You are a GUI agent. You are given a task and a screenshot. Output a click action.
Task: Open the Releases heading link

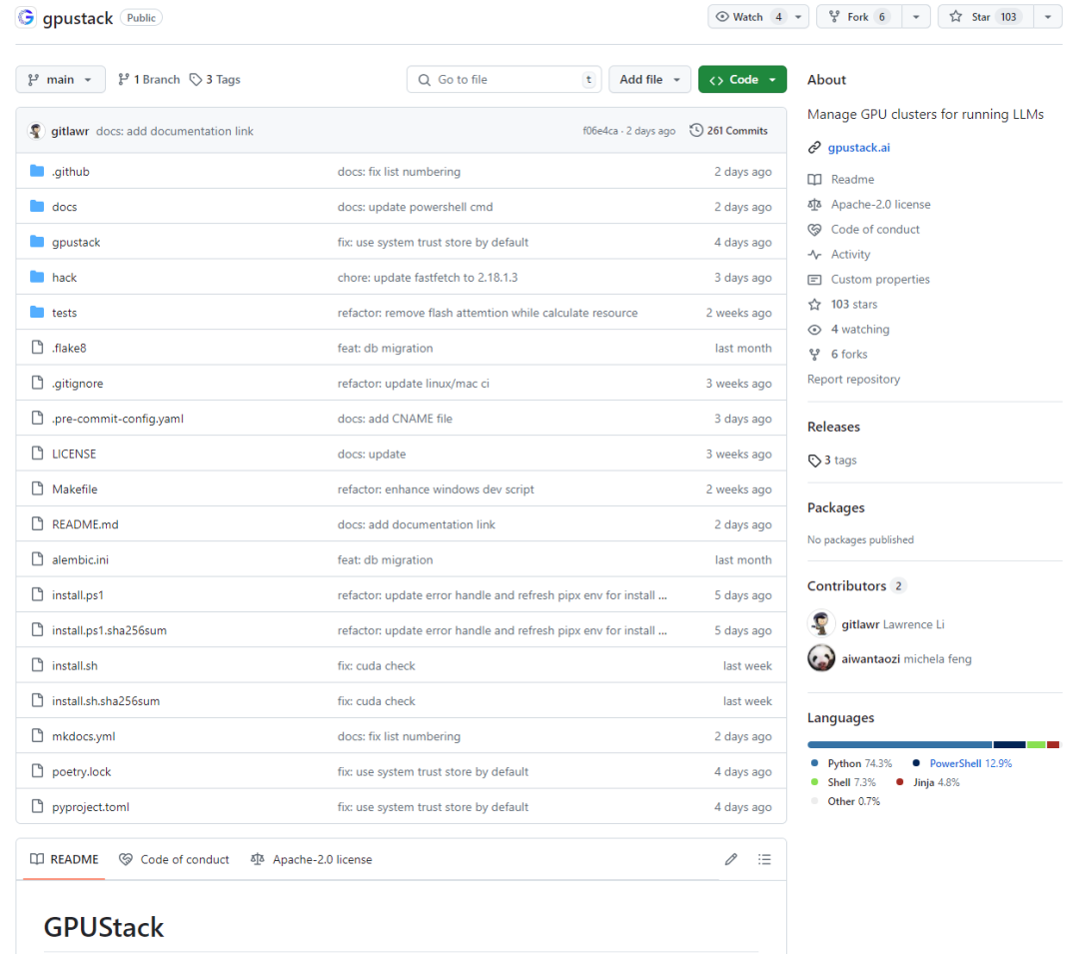833,427
